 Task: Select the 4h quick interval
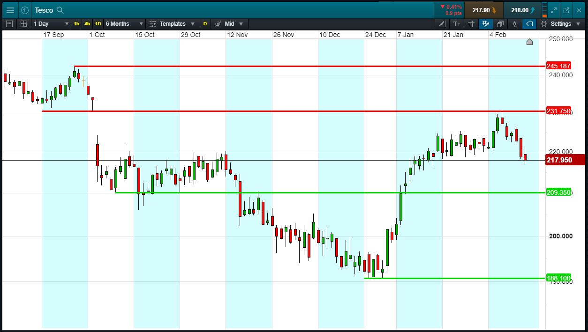87,23
